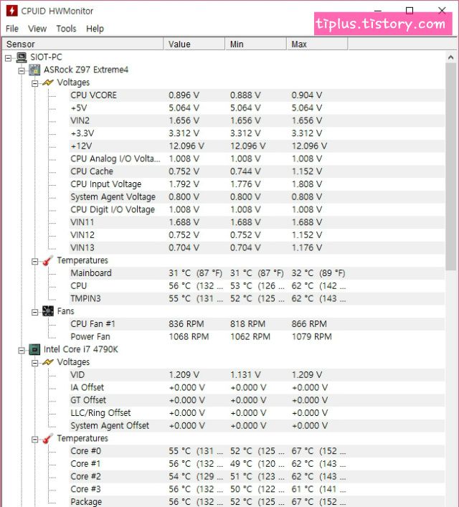Screen dimensions: 459x507
Task: Collapse the motherboard Voltages group
Action: [35, 83]
